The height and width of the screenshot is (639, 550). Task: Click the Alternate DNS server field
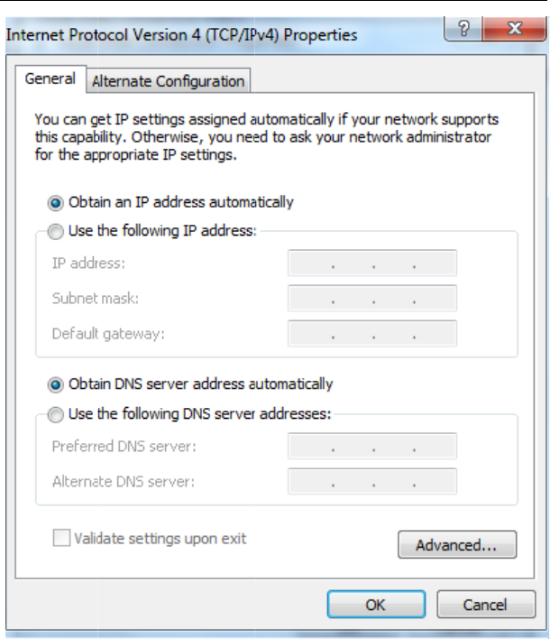(x=371, y=481)
